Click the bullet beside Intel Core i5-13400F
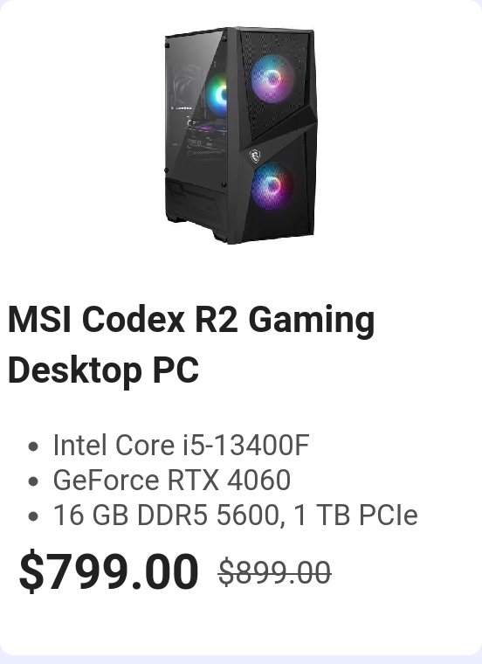 tap(33, 446)
